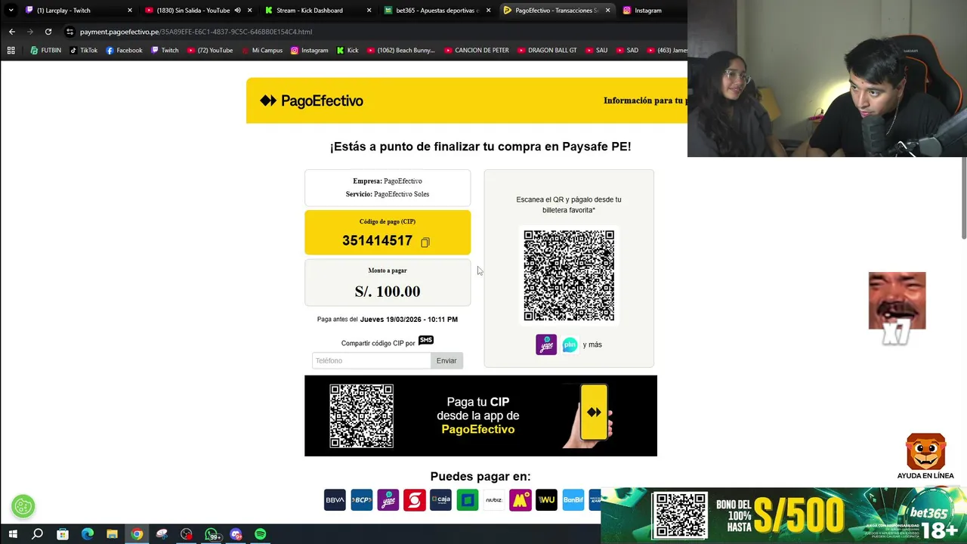This screenshot has width=967, height=544.
Task: Click the deadline Jueves 19/03/2026 text
Action: pos(409,320)
